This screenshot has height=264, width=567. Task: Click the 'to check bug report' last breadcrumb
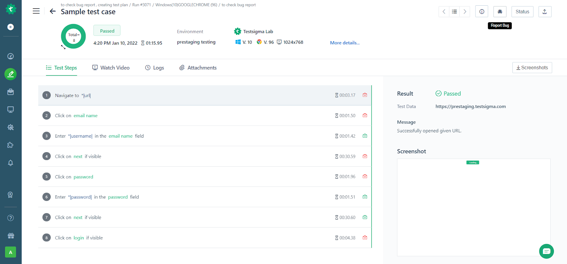click(239, 5)
